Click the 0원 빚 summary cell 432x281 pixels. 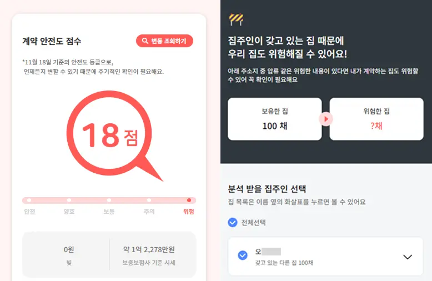coord(69,255)
